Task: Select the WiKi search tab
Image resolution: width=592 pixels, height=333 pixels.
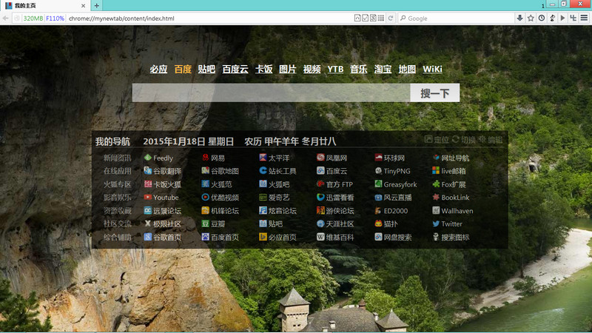Action: pos(432,70)
